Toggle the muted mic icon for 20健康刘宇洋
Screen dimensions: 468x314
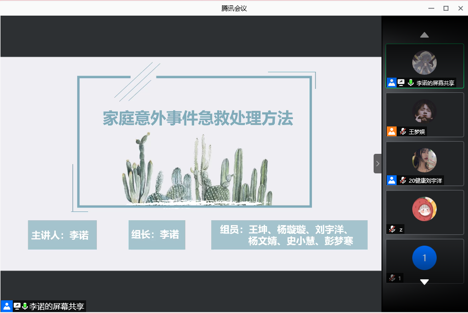click(x=403, y=180)
